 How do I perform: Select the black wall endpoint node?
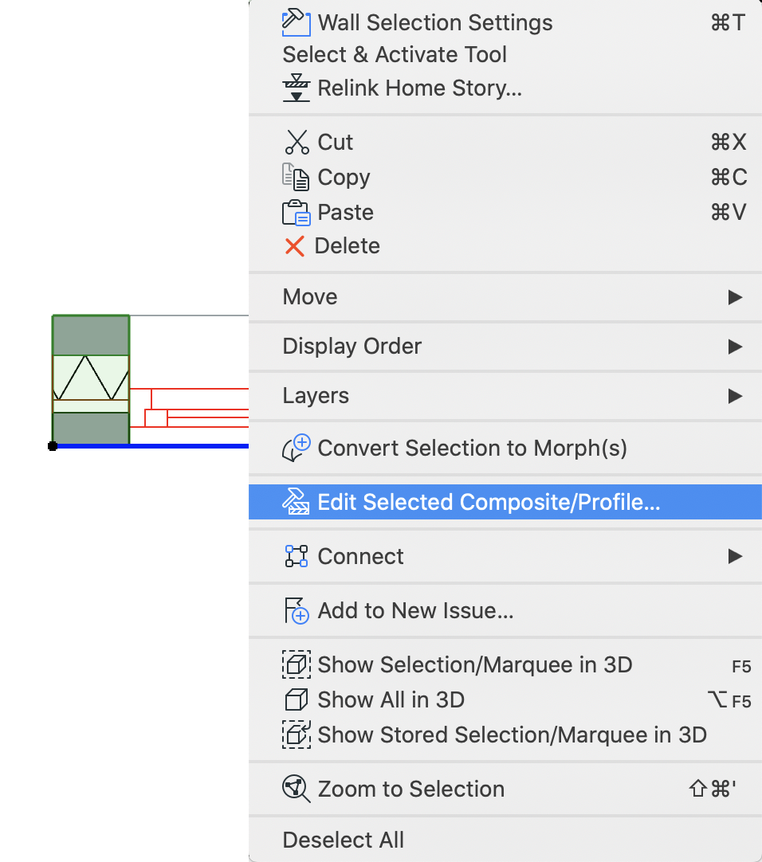click(x=53, y=446)
